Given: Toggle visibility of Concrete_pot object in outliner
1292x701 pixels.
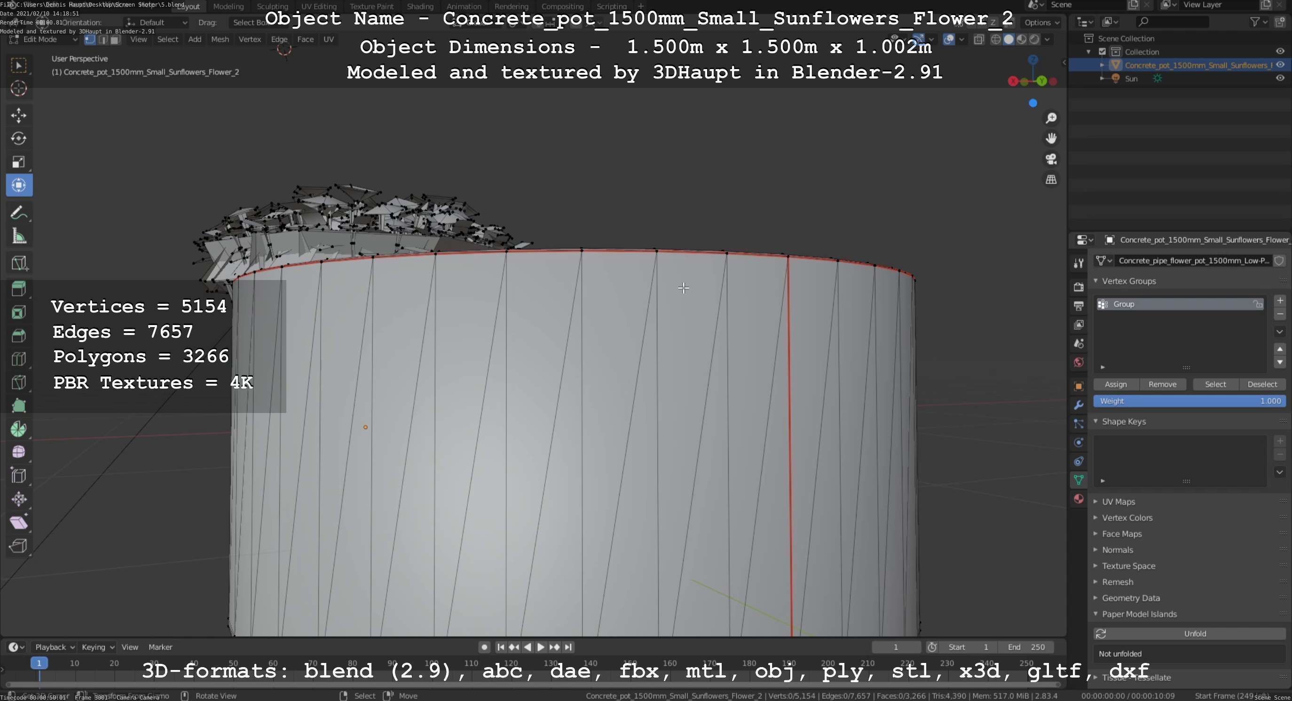Looking at the screenshot, I should point(1280,65).
